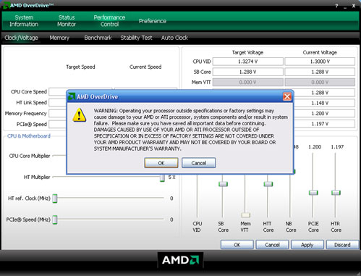Click Cancel in the warning dialog
Screen dimensions: 361x276
(199, 163)
